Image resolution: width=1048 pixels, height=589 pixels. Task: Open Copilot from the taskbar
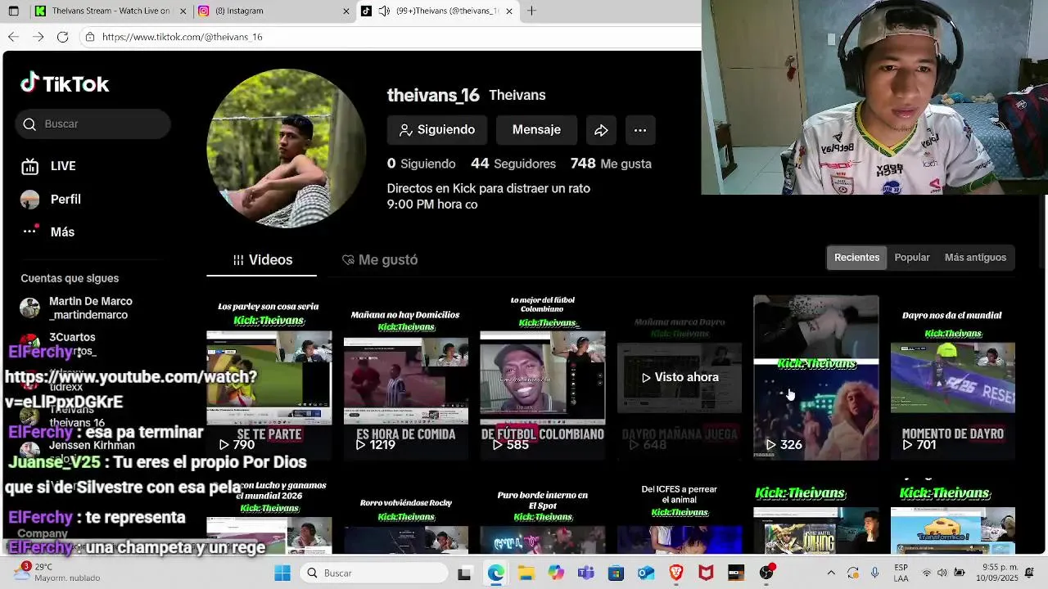(x=556, y=573)
